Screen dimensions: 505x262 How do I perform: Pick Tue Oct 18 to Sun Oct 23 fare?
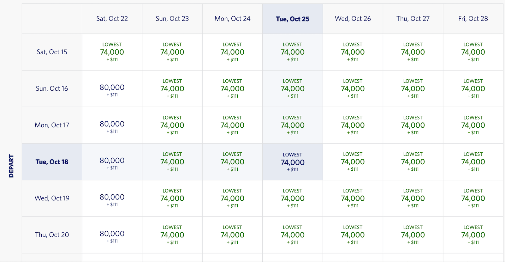172,162
